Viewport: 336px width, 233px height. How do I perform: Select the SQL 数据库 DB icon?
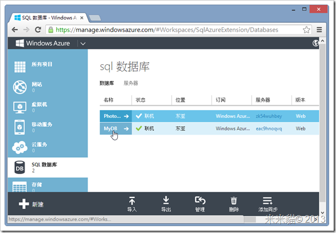click(x=19, y=167)
